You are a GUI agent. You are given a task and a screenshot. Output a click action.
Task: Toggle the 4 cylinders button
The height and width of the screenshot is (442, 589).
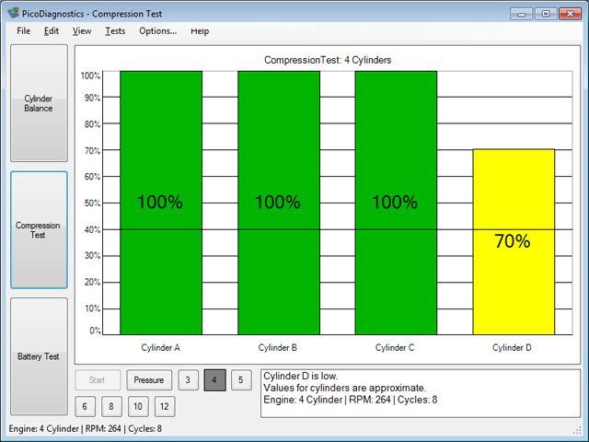pos(214,379)
